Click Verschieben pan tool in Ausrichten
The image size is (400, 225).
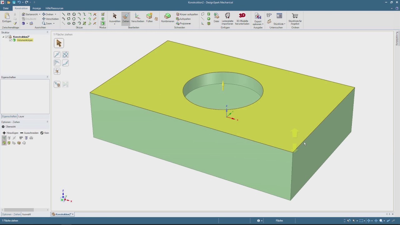point(50,19)
